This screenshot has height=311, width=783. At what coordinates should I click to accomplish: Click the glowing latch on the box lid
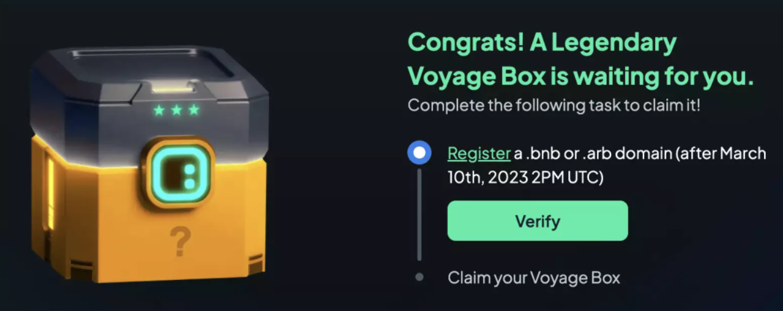(174, 88)
